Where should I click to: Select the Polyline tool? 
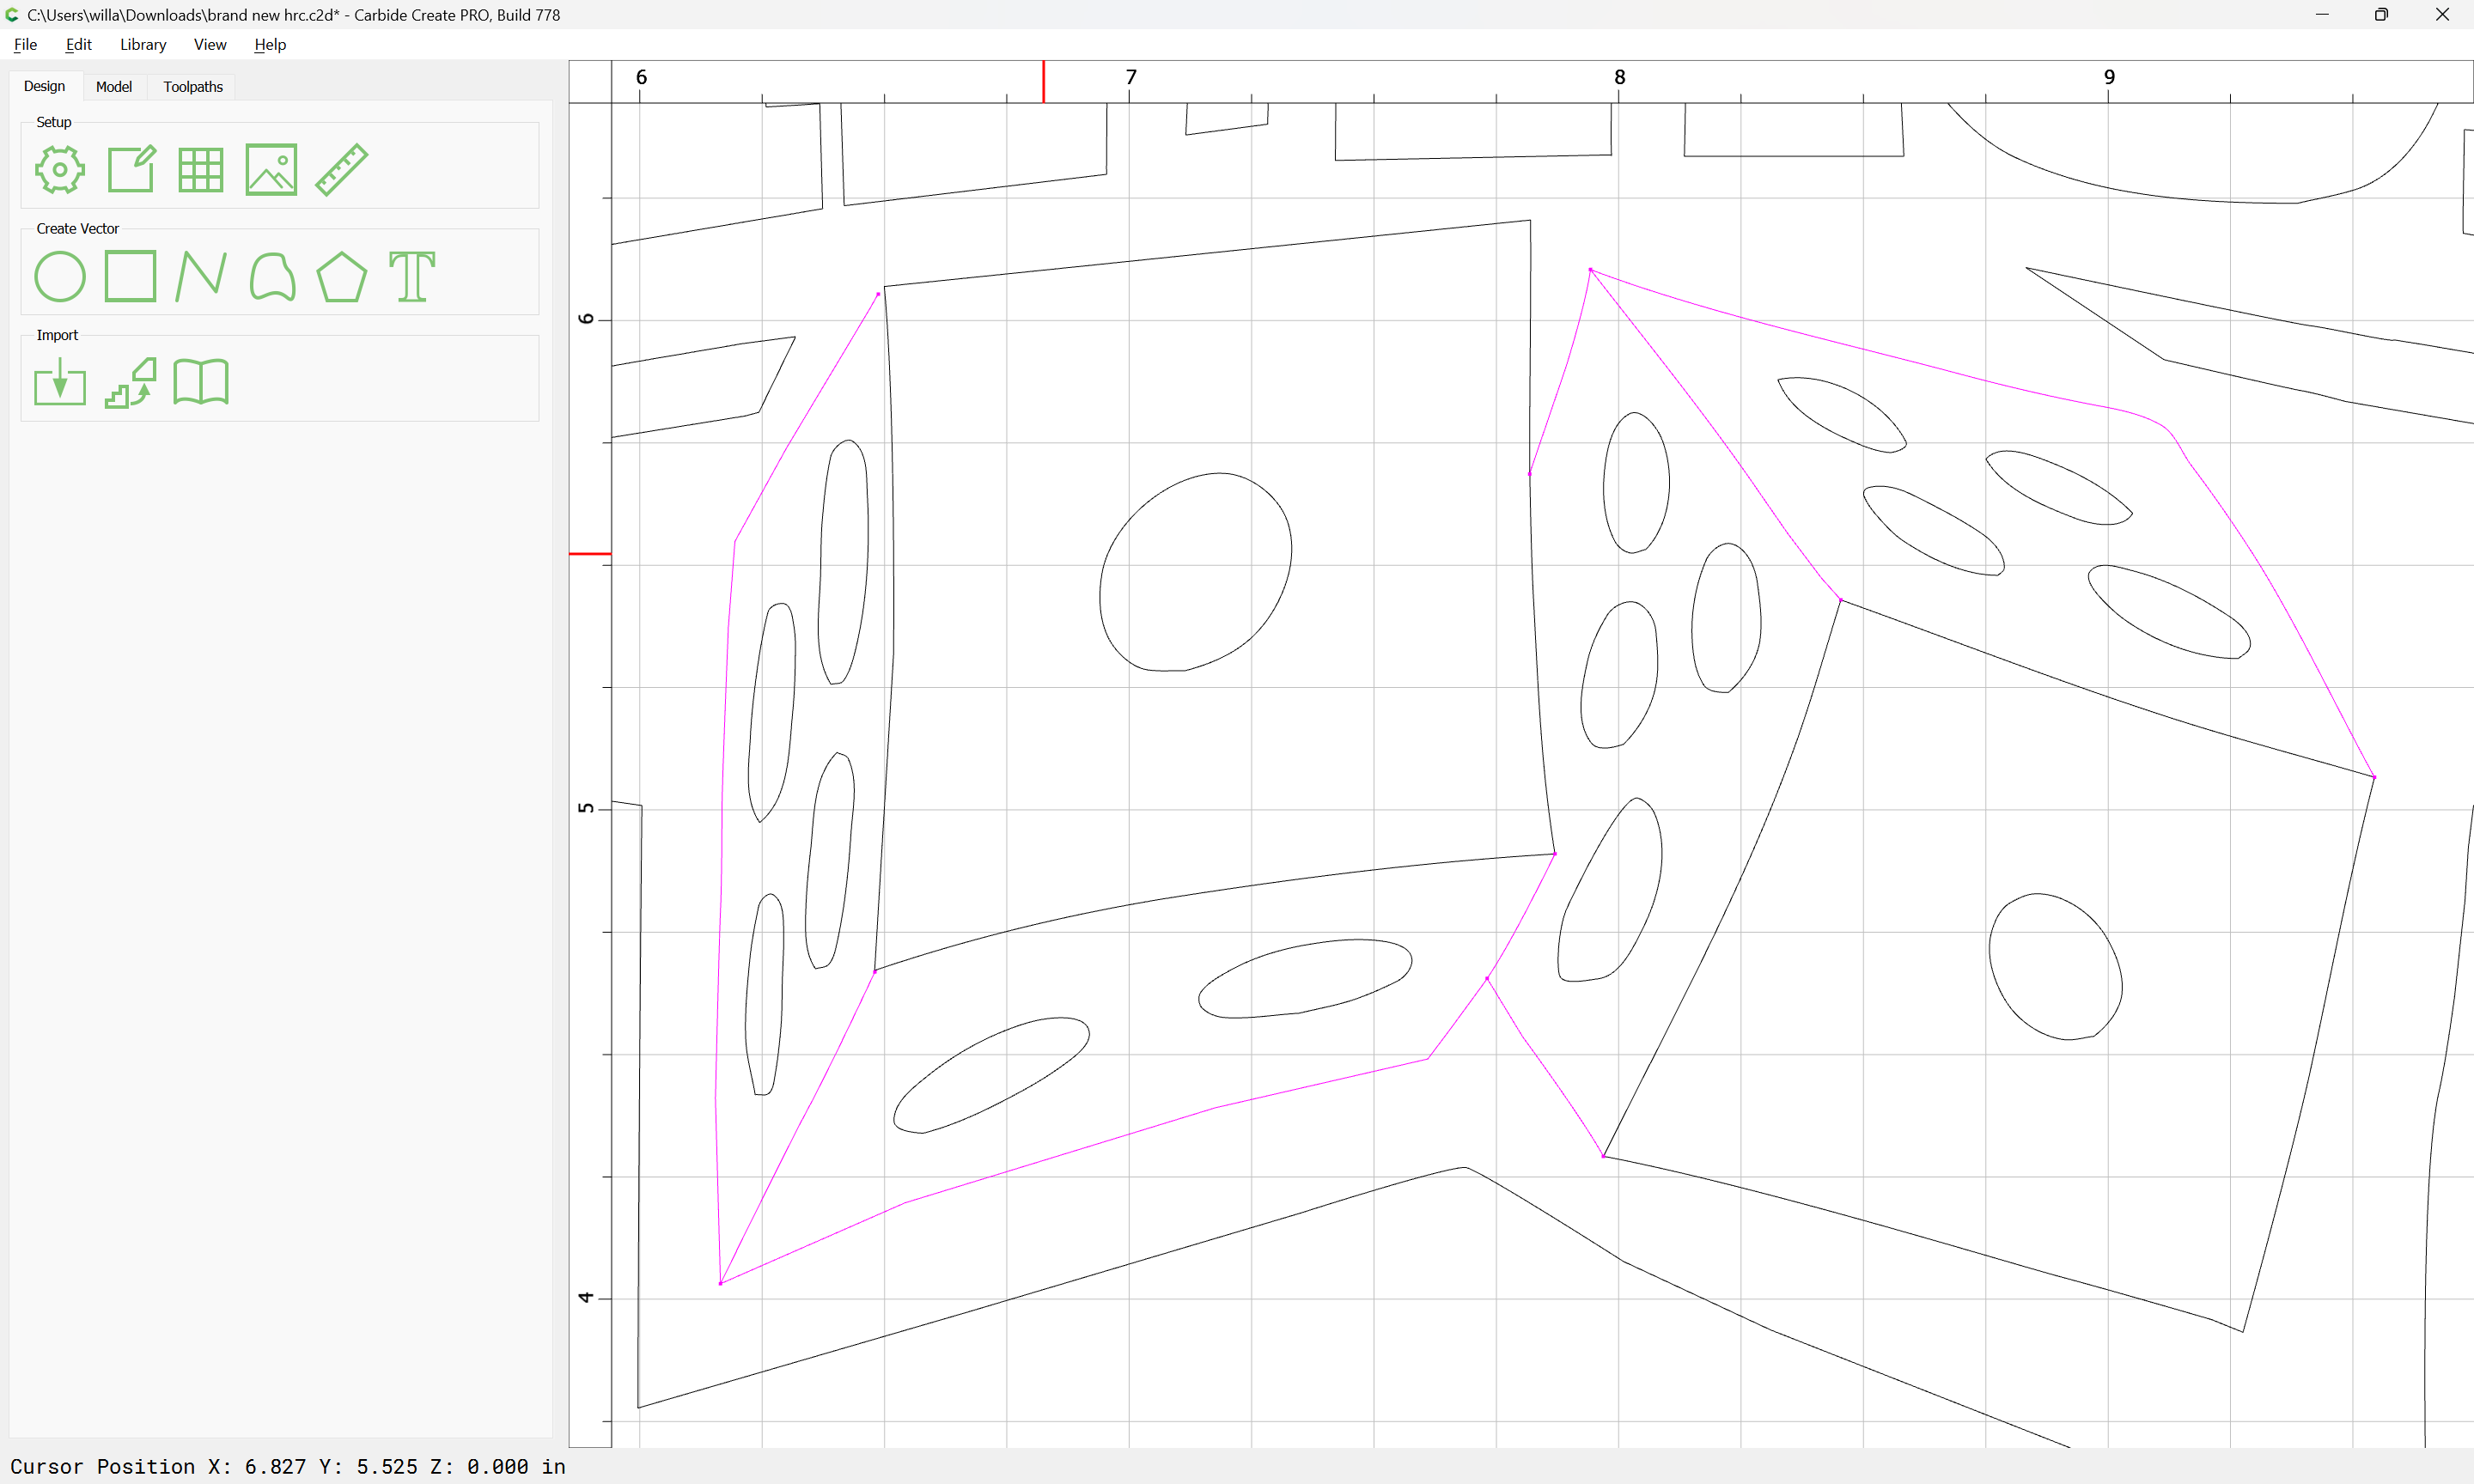point(201,276)
